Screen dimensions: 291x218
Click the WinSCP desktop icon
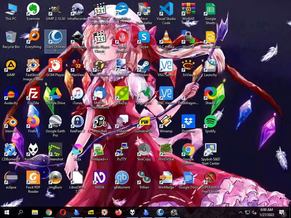pos(188,40)
